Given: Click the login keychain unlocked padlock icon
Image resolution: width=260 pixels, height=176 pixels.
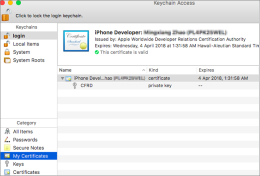Looking at the screenshot, I should [x=7, y=35].
